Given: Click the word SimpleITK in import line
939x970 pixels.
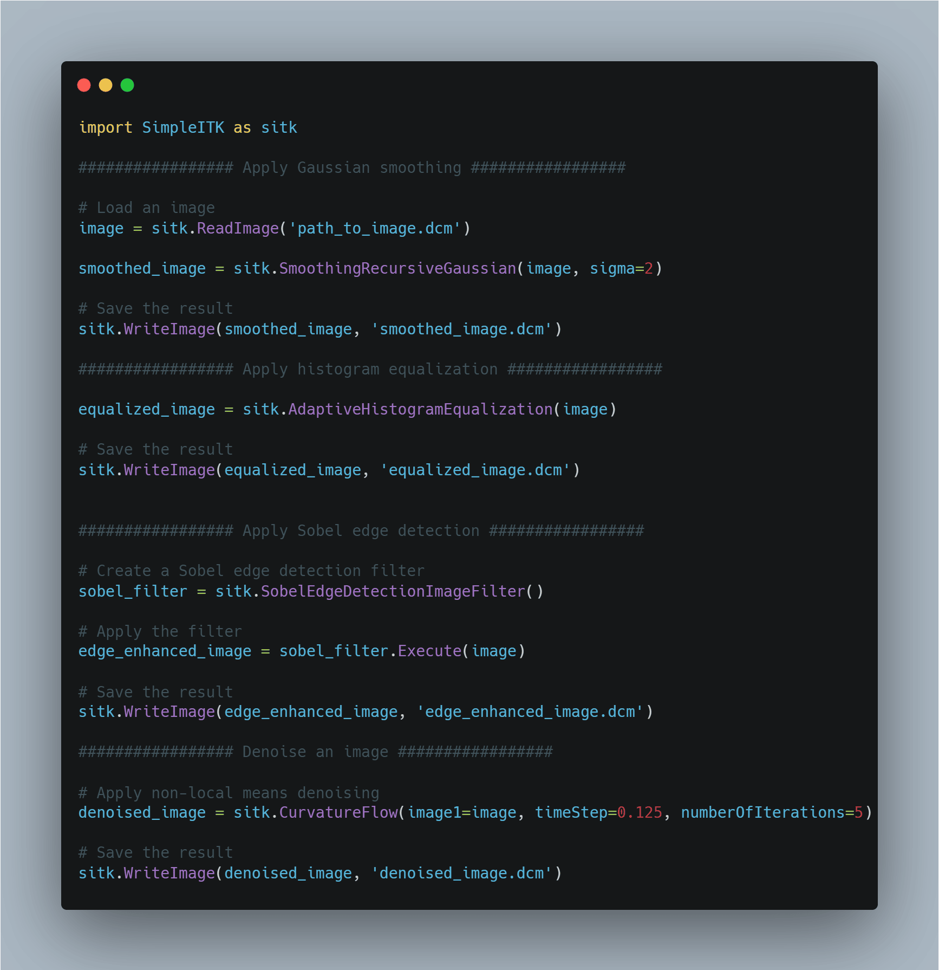Looking at the screenshot, I should pyautogui.click(x=183, y=127).
